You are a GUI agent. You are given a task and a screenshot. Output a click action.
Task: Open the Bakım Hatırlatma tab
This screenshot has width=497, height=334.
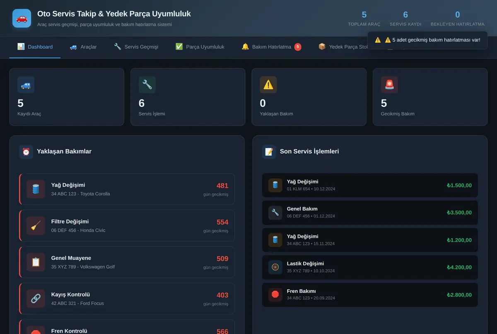point(271,47)
